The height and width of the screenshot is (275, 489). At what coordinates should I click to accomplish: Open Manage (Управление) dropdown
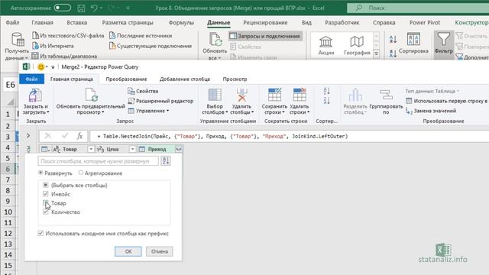[148, 111]
